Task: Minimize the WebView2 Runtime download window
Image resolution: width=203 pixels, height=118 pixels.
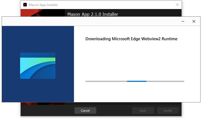Action: [183, 21]
